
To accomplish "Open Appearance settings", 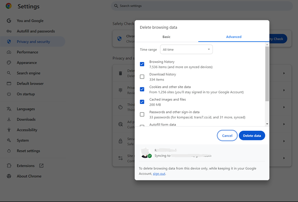I will 26,62.
